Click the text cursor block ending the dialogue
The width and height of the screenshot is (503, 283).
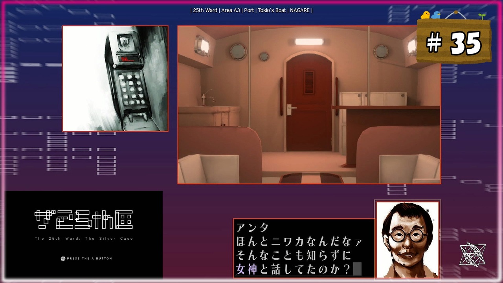(357, 269)
